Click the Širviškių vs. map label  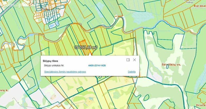[171, 65]
